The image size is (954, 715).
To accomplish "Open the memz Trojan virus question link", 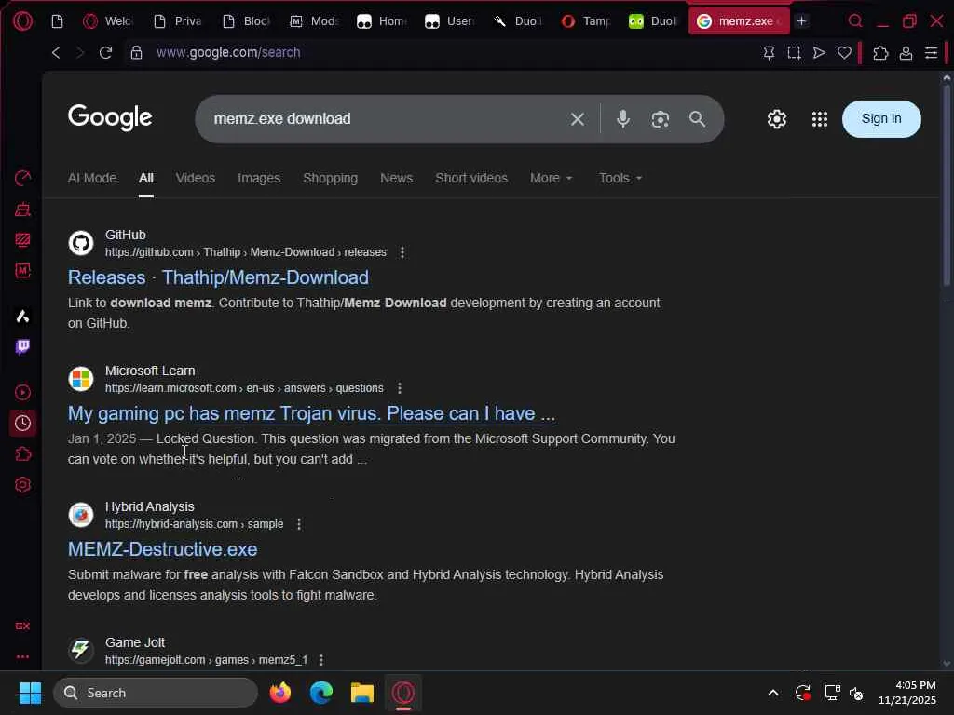I will click(x=311, y=414).
